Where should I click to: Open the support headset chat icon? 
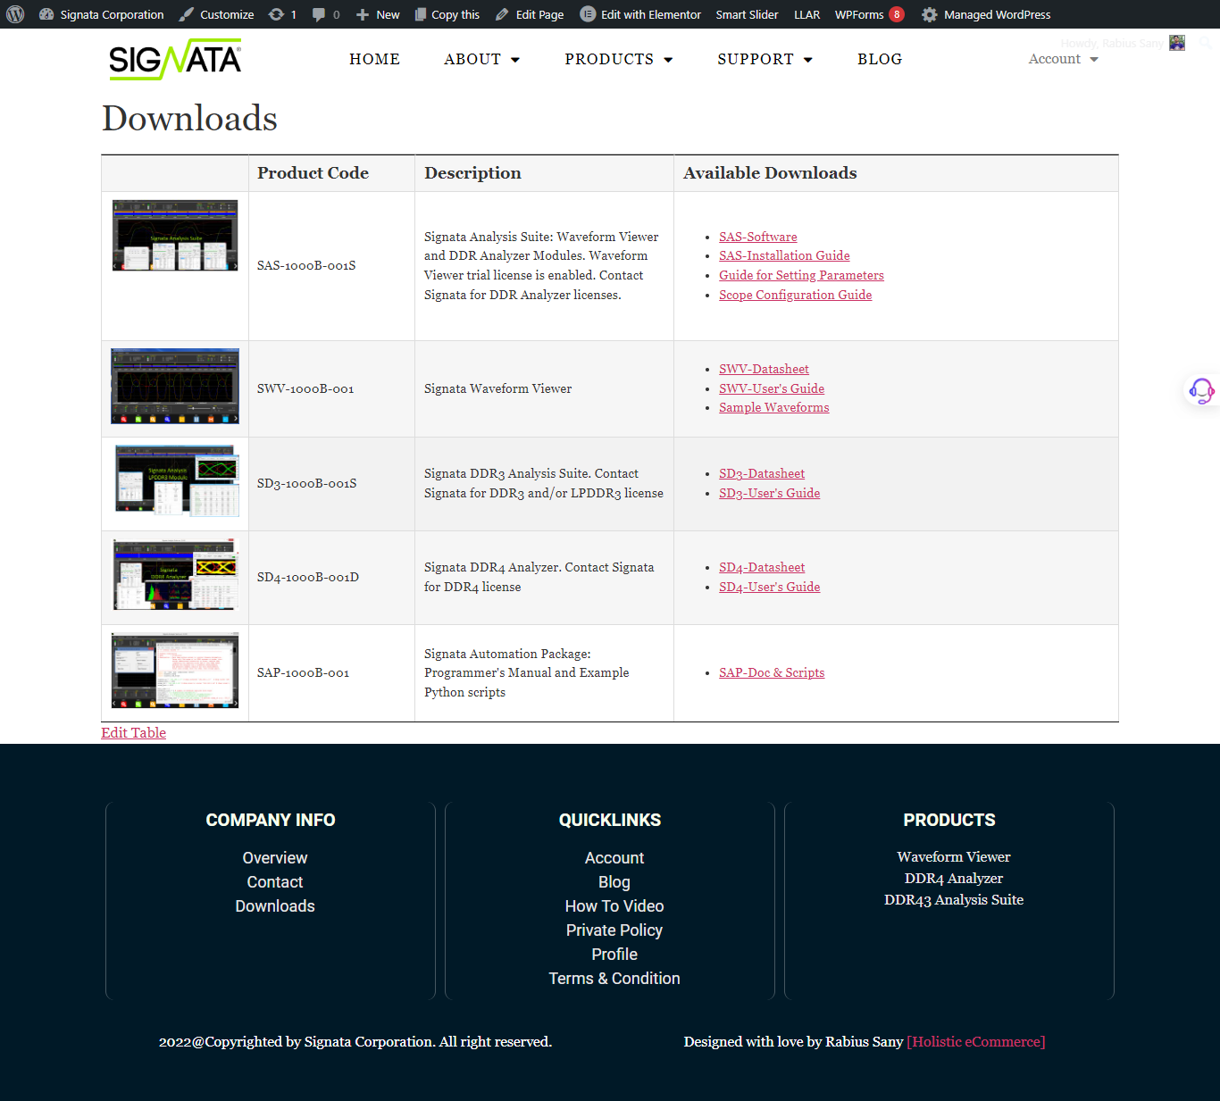(x=1201, y=390)
